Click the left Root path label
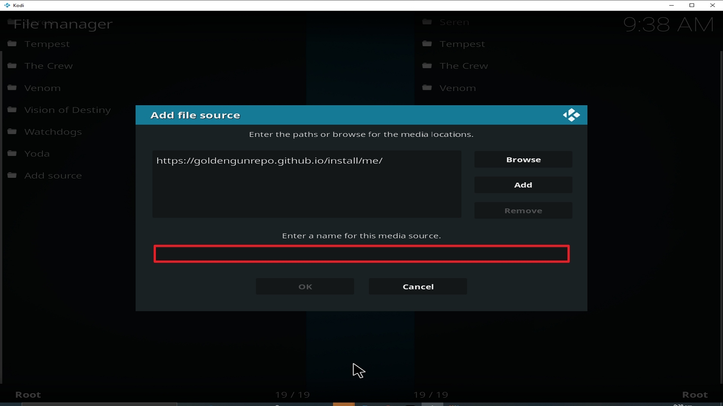The width and height of the screenshot is (723, 406). (x=28, y=395)
